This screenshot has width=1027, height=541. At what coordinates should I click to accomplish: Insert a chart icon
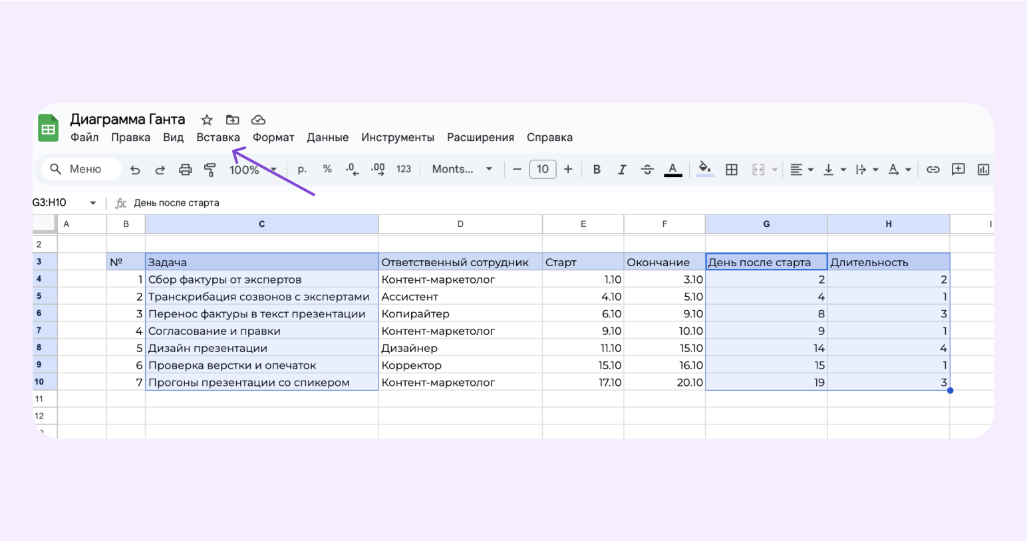tap(983, 170)
